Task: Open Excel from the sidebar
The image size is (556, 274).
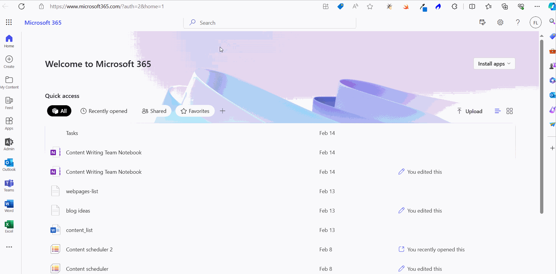Action: tap(9, 226)
